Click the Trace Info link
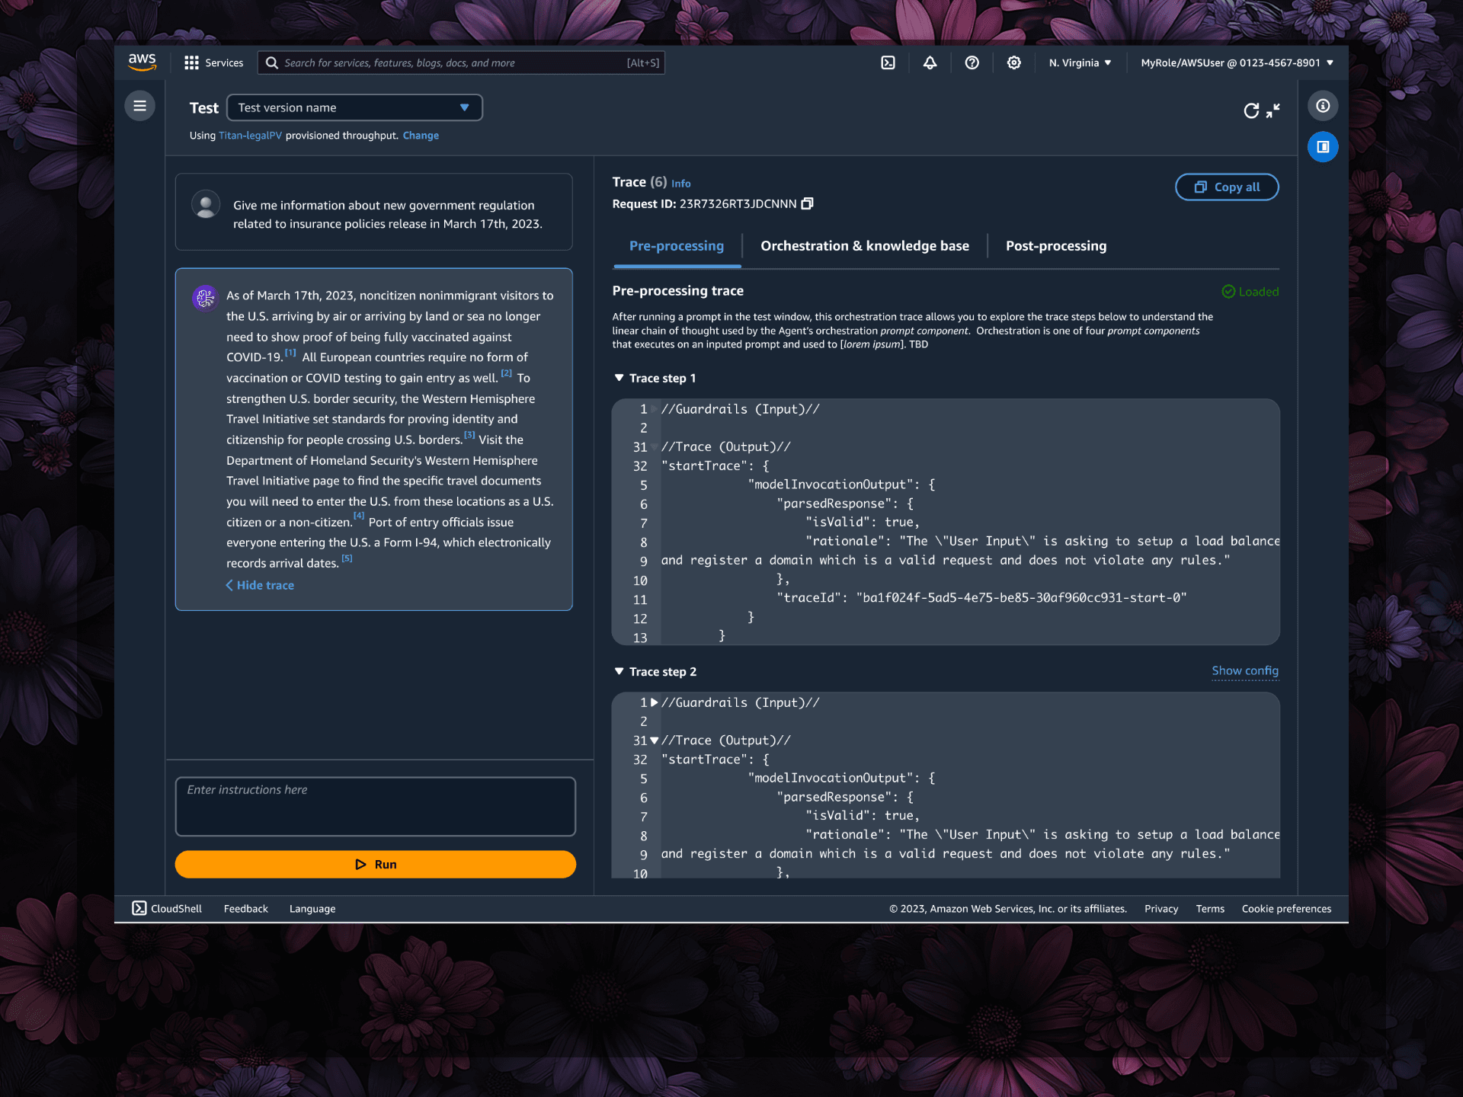 coord(680,184)
